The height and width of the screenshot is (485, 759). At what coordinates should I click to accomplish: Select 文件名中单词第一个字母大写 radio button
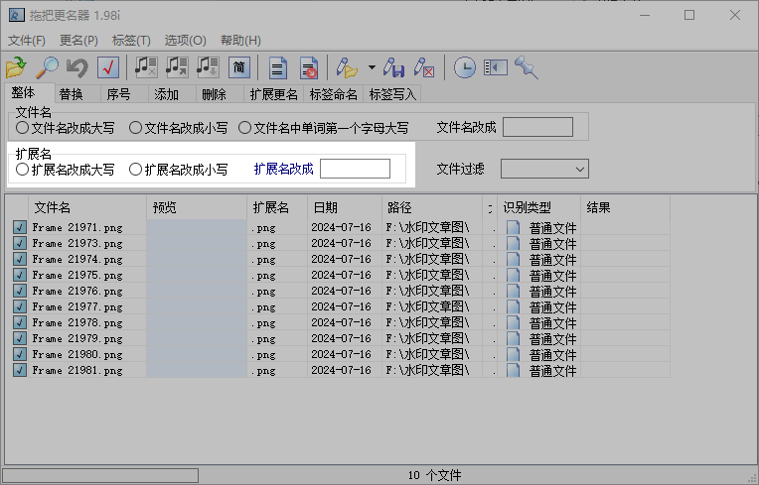pyautogui.click(x=245, y=128)
